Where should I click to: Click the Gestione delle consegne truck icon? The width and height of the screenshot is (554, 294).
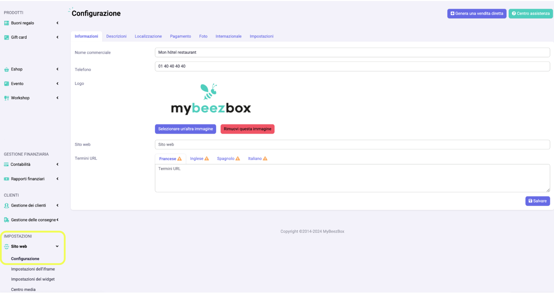point(6,220)
